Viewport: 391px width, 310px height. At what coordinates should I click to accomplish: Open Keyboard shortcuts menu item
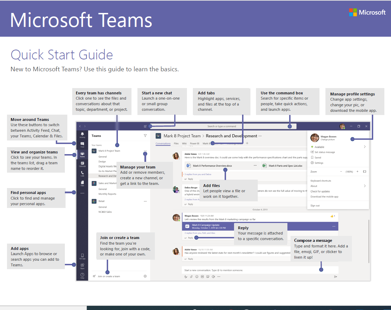pos(321,181)
